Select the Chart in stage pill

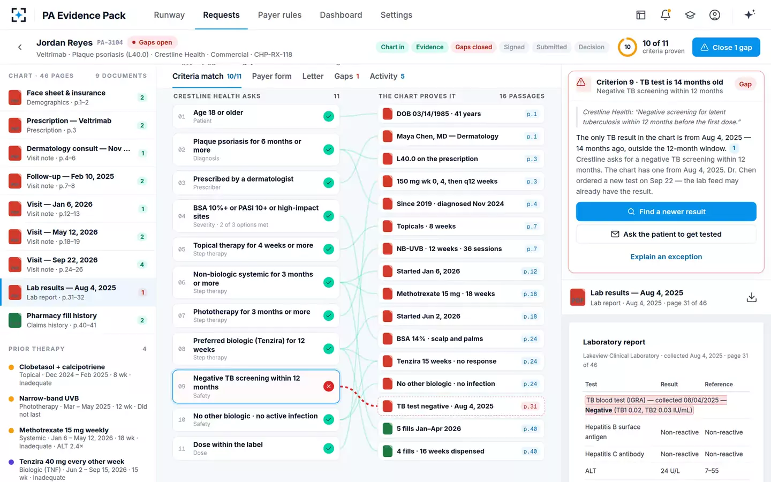click(392, 47)
